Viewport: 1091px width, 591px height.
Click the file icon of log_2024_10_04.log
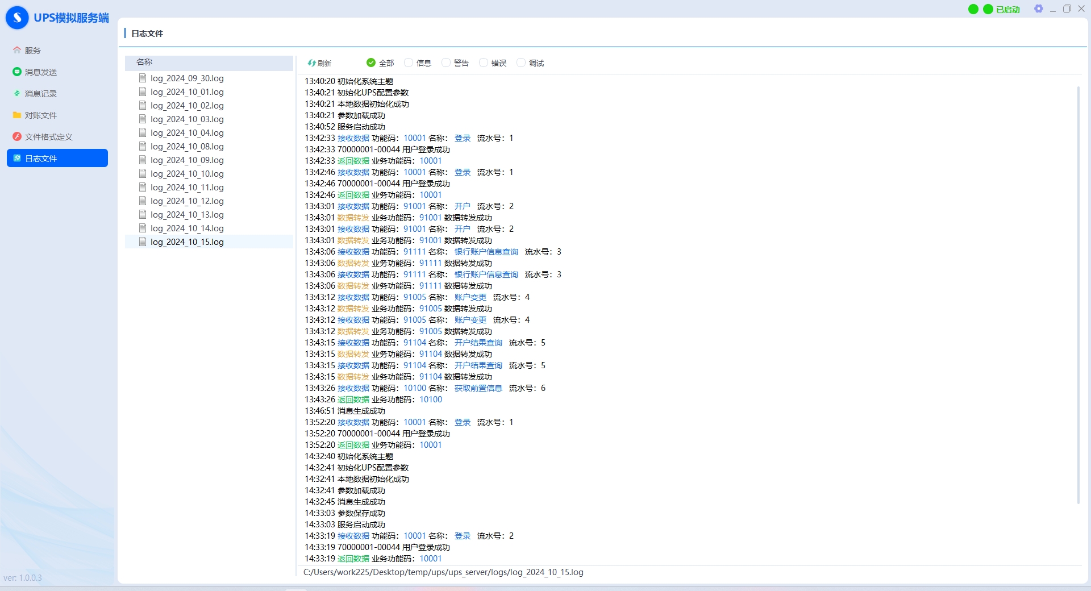click(143, 132)
